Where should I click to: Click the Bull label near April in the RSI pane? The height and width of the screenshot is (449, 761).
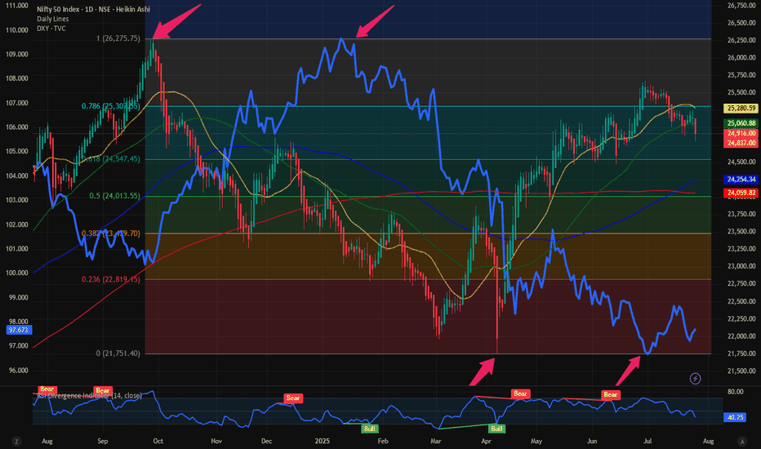tap(496, 429)
